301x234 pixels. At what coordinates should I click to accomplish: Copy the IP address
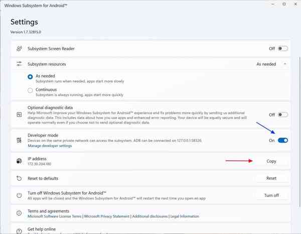[272, 161]
